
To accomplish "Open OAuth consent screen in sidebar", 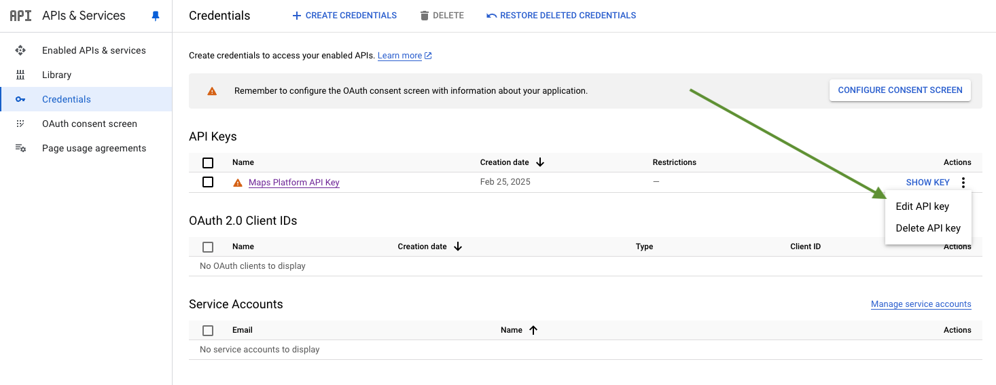I will point(86,124).
